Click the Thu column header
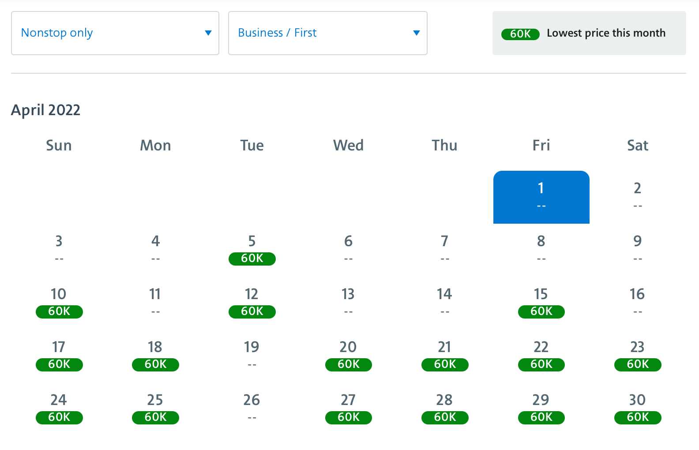The width and height of the screenshot is (699, 450). point(445,145)
